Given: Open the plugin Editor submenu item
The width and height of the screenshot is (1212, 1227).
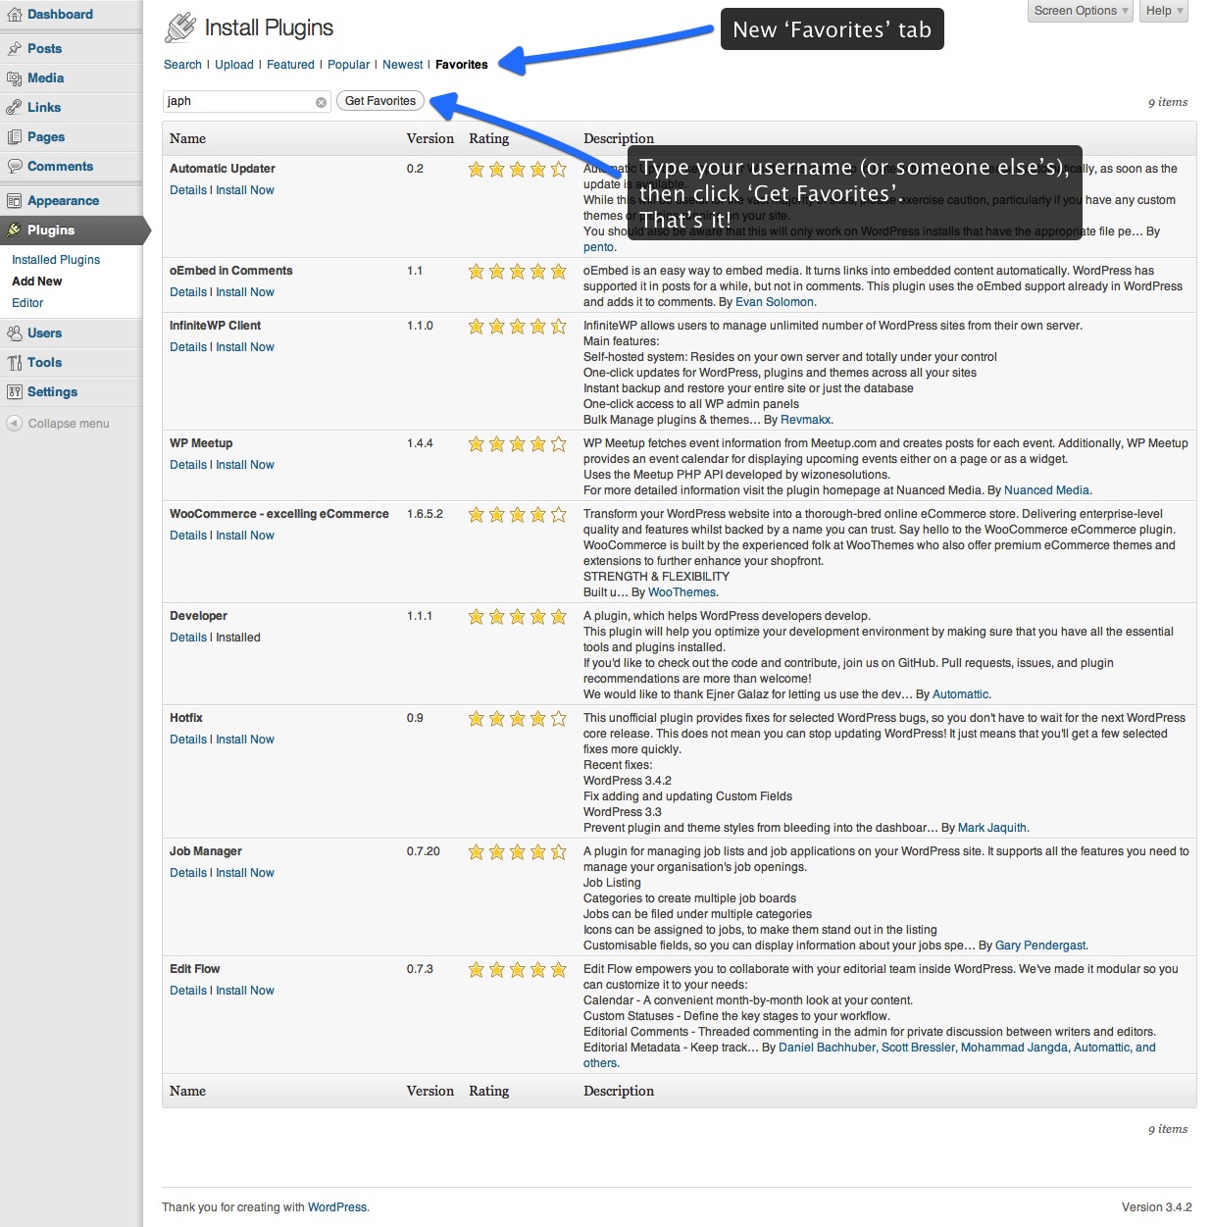Looking at the screenshot, I should pyautogui.click(x=27, y=303).
